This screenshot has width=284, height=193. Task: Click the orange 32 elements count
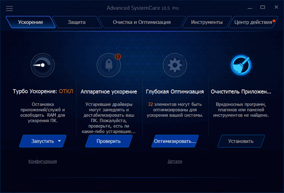[150, 104]
